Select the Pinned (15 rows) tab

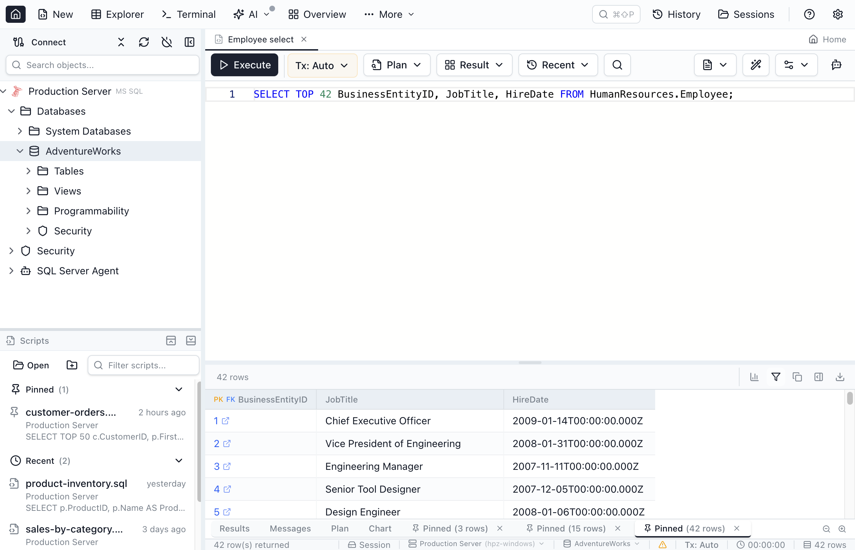[571, 529]
